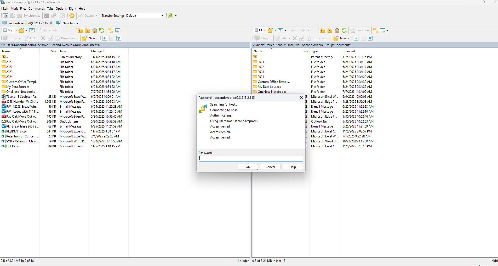Toggle the directory tree in left panel
Viewport: 498px width, 266px height.
pyautogui.click(x=110, y=31)
